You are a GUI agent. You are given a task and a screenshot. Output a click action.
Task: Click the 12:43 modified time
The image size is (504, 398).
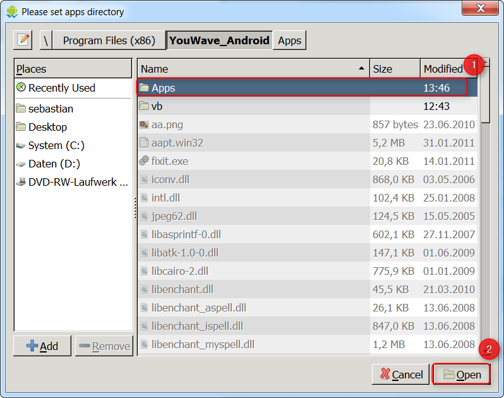click(436, 106)
